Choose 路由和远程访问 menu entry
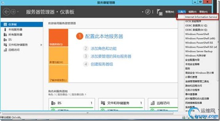 pos(194,86)
